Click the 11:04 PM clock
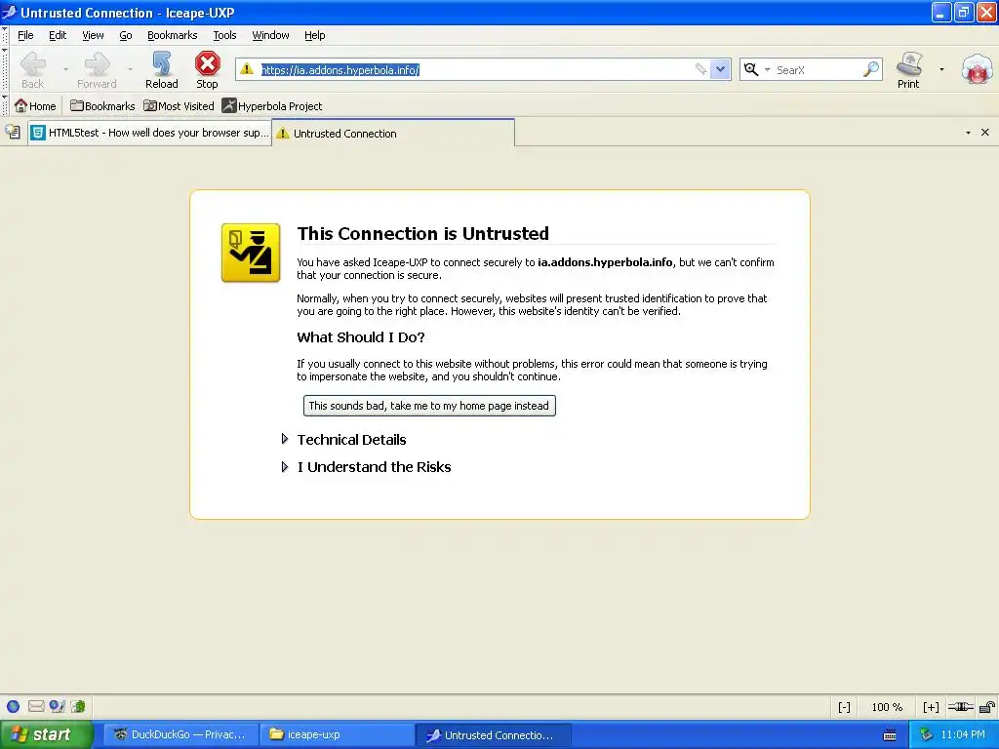 pyautogui.click(x=963, y=735)
